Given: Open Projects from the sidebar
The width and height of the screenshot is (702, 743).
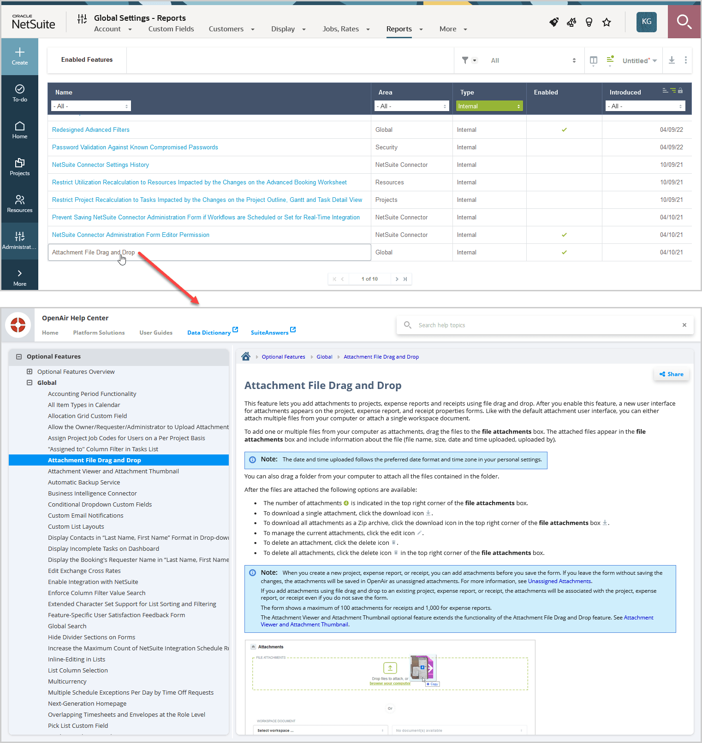Looking at the screenshot, I should [x=20, y=163].
